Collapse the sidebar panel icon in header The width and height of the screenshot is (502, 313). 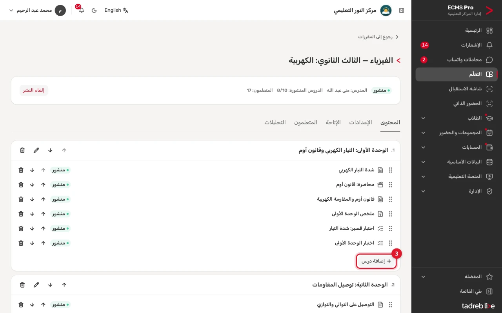click(402, 10)
